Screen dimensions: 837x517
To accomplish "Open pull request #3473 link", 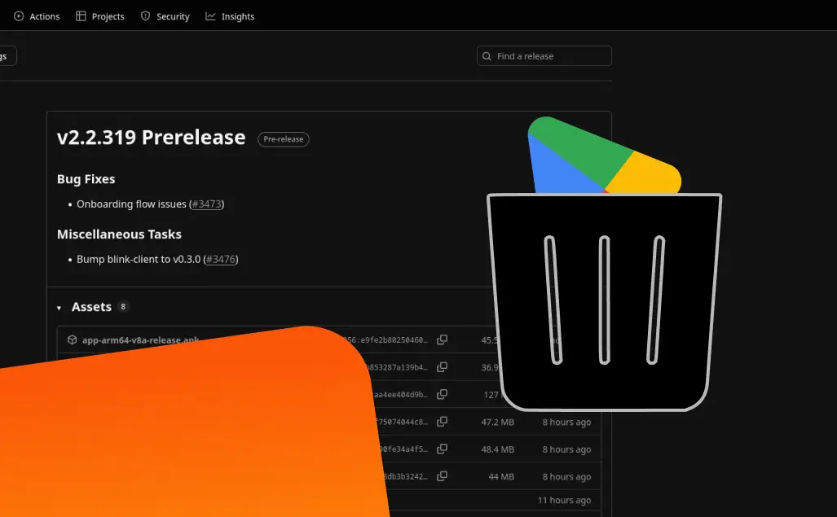I will [x=206, y=204].
